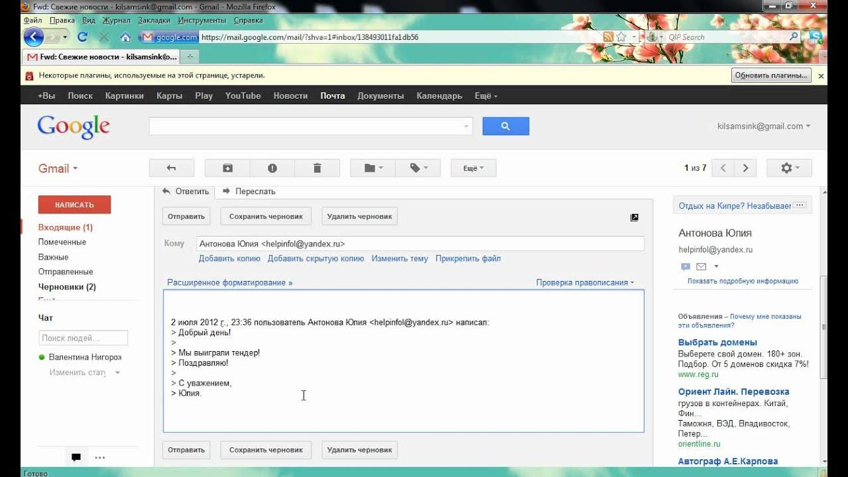Open the Черновики (2) folder
Screen dimensions: 848x477
[67, 287]
